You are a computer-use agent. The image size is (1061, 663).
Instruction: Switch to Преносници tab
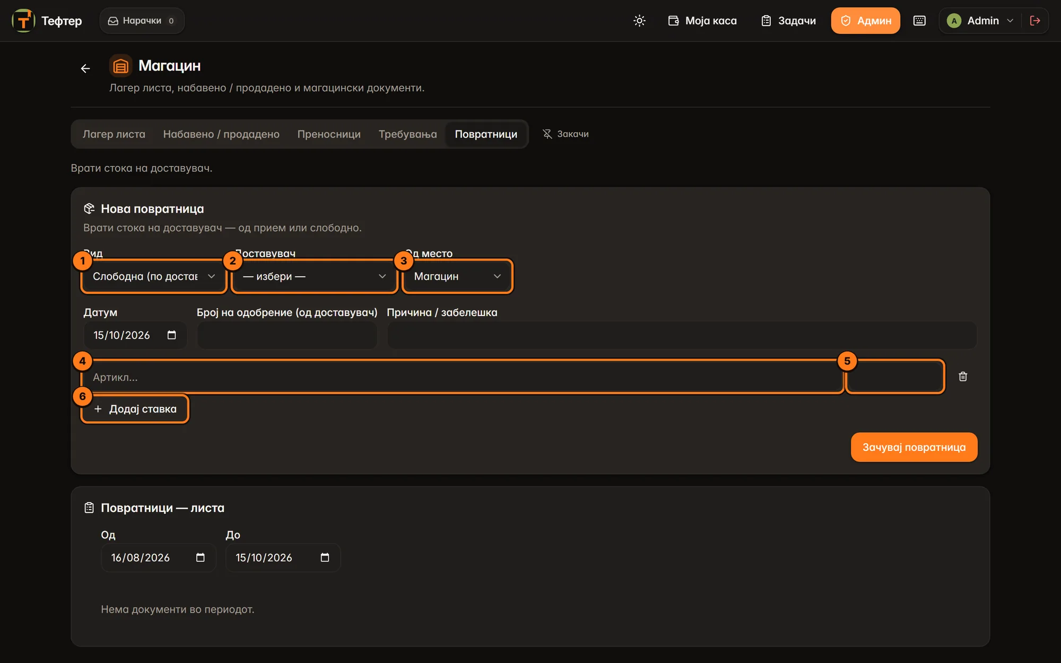pyautogui.click(x=329, y=134)
